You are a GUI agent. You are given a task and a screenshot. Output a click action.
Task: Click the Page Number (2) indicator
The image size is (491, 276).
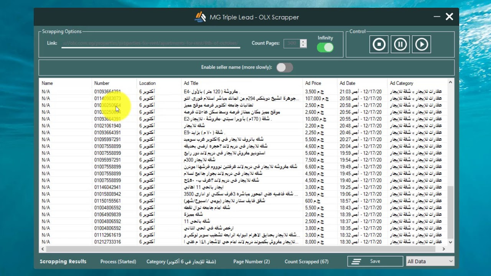point(251,261)
